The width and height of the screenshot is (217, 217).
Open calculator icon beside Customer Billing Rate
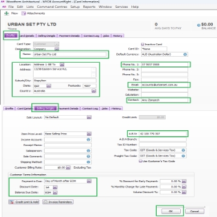(68, 168)
